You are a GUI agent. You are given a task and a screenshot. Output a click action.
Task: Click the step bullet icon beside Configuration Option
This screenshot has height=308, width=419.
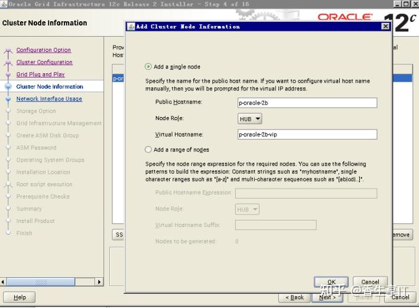[8, 50]
